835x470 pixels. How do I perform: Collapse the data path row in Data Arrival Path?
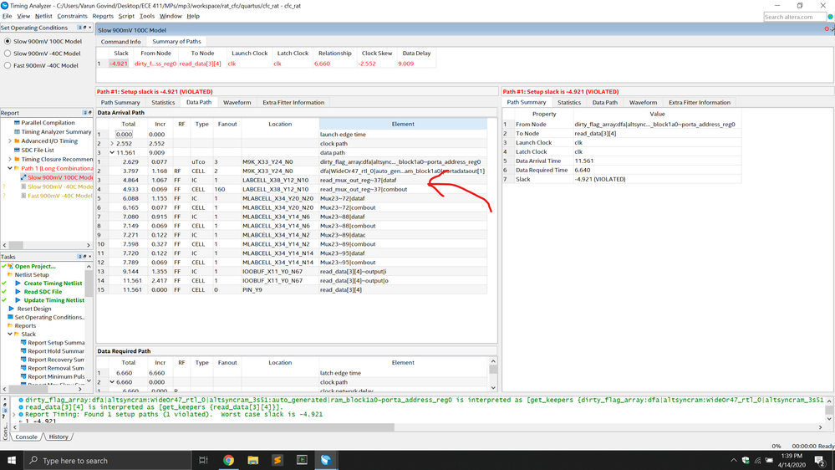point(113,153)
